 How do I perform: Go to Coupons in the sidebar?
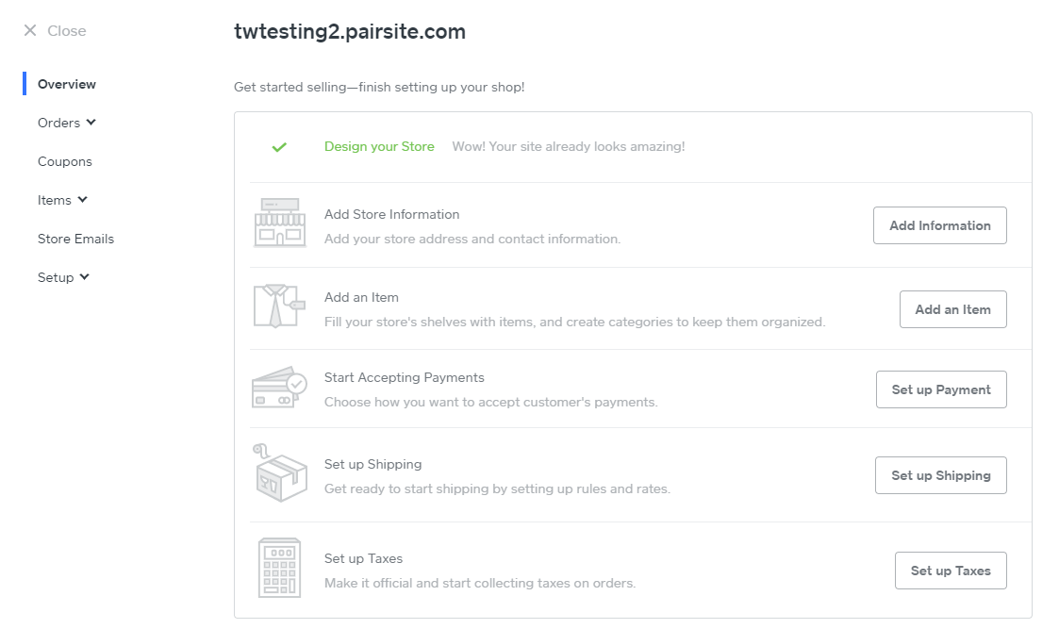(x=65, y=161)
